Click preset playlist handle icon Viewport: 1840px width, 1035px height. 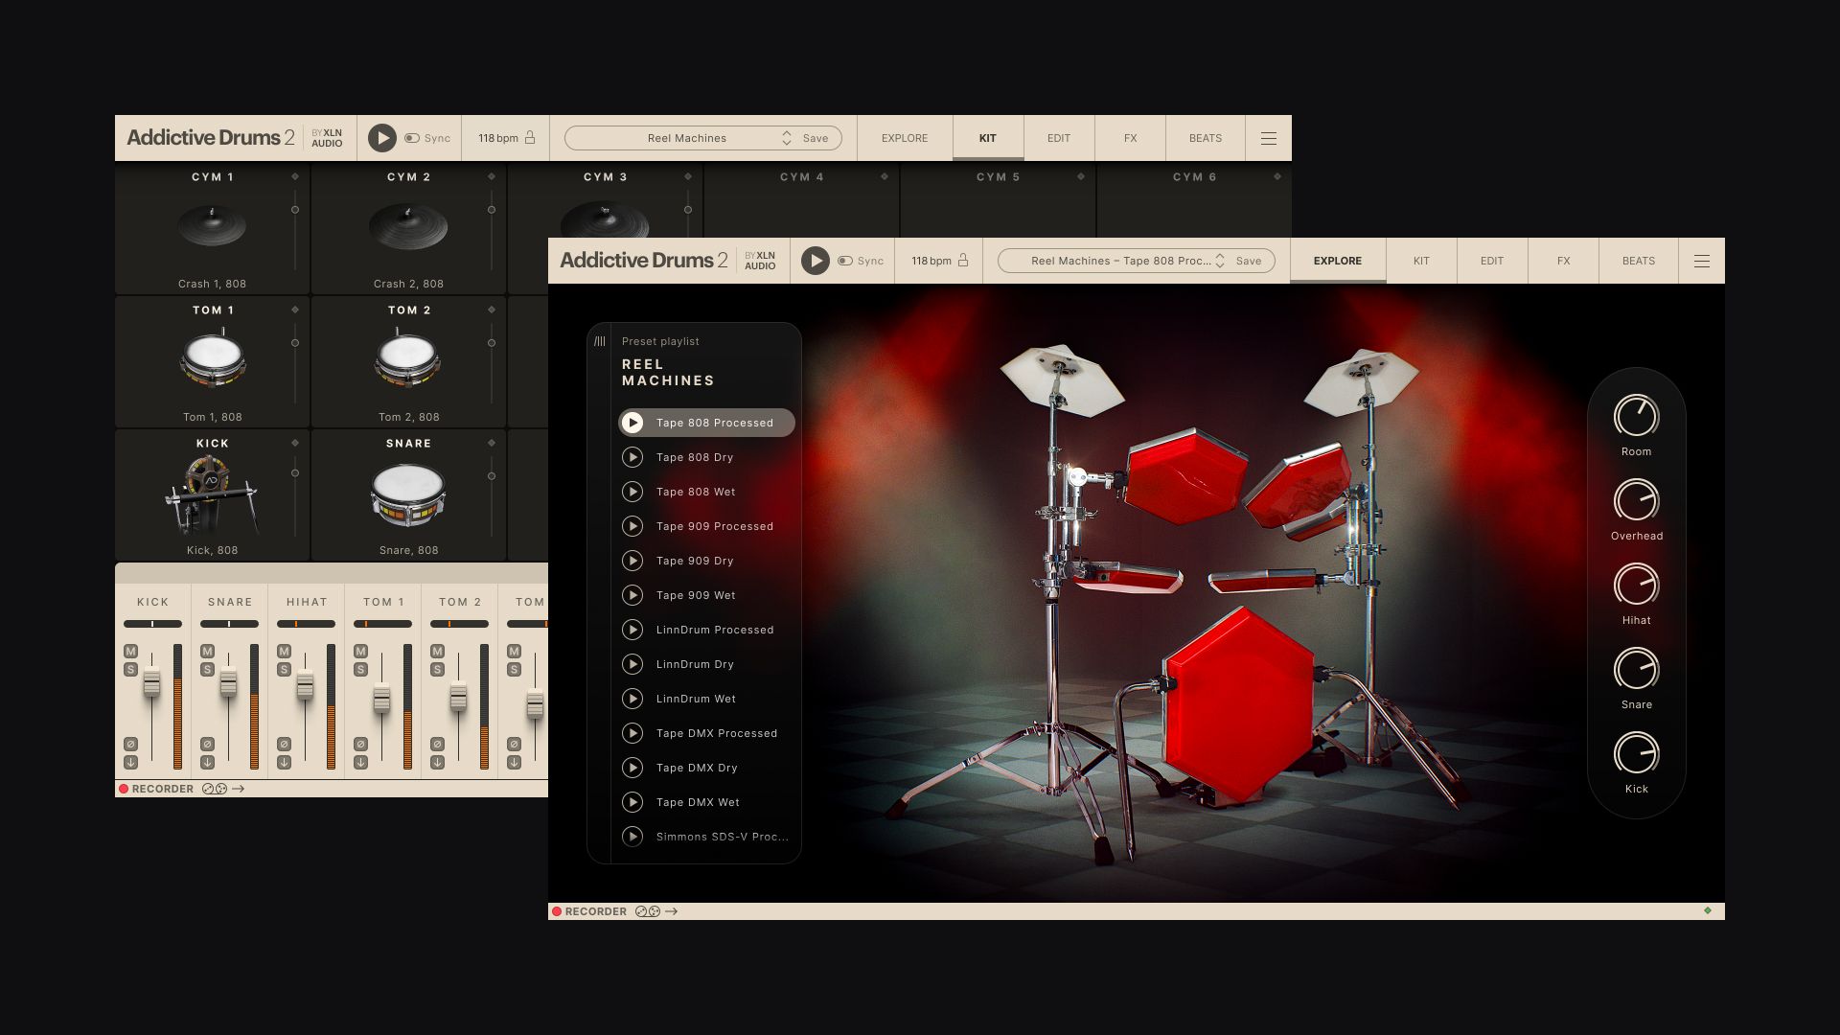[x=600, y=341]
